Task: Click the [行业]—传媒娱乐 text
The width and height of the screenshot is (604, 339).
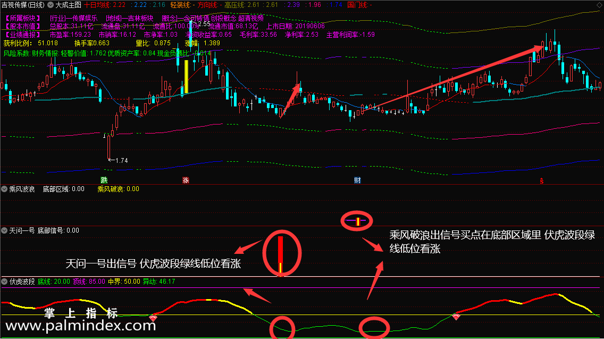Action: click(73, 18)
